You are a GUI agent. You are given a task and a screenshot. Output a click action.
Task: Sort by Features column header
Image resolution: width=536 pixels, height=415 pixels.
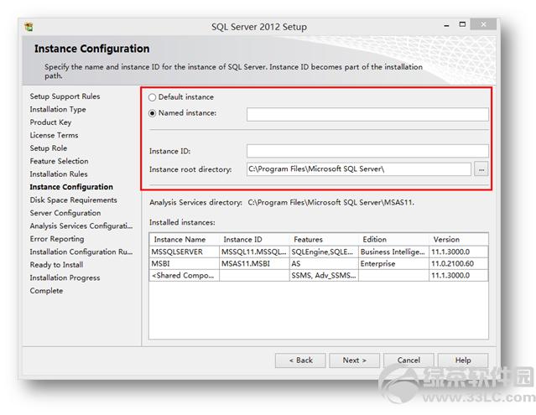coord(324,240)
